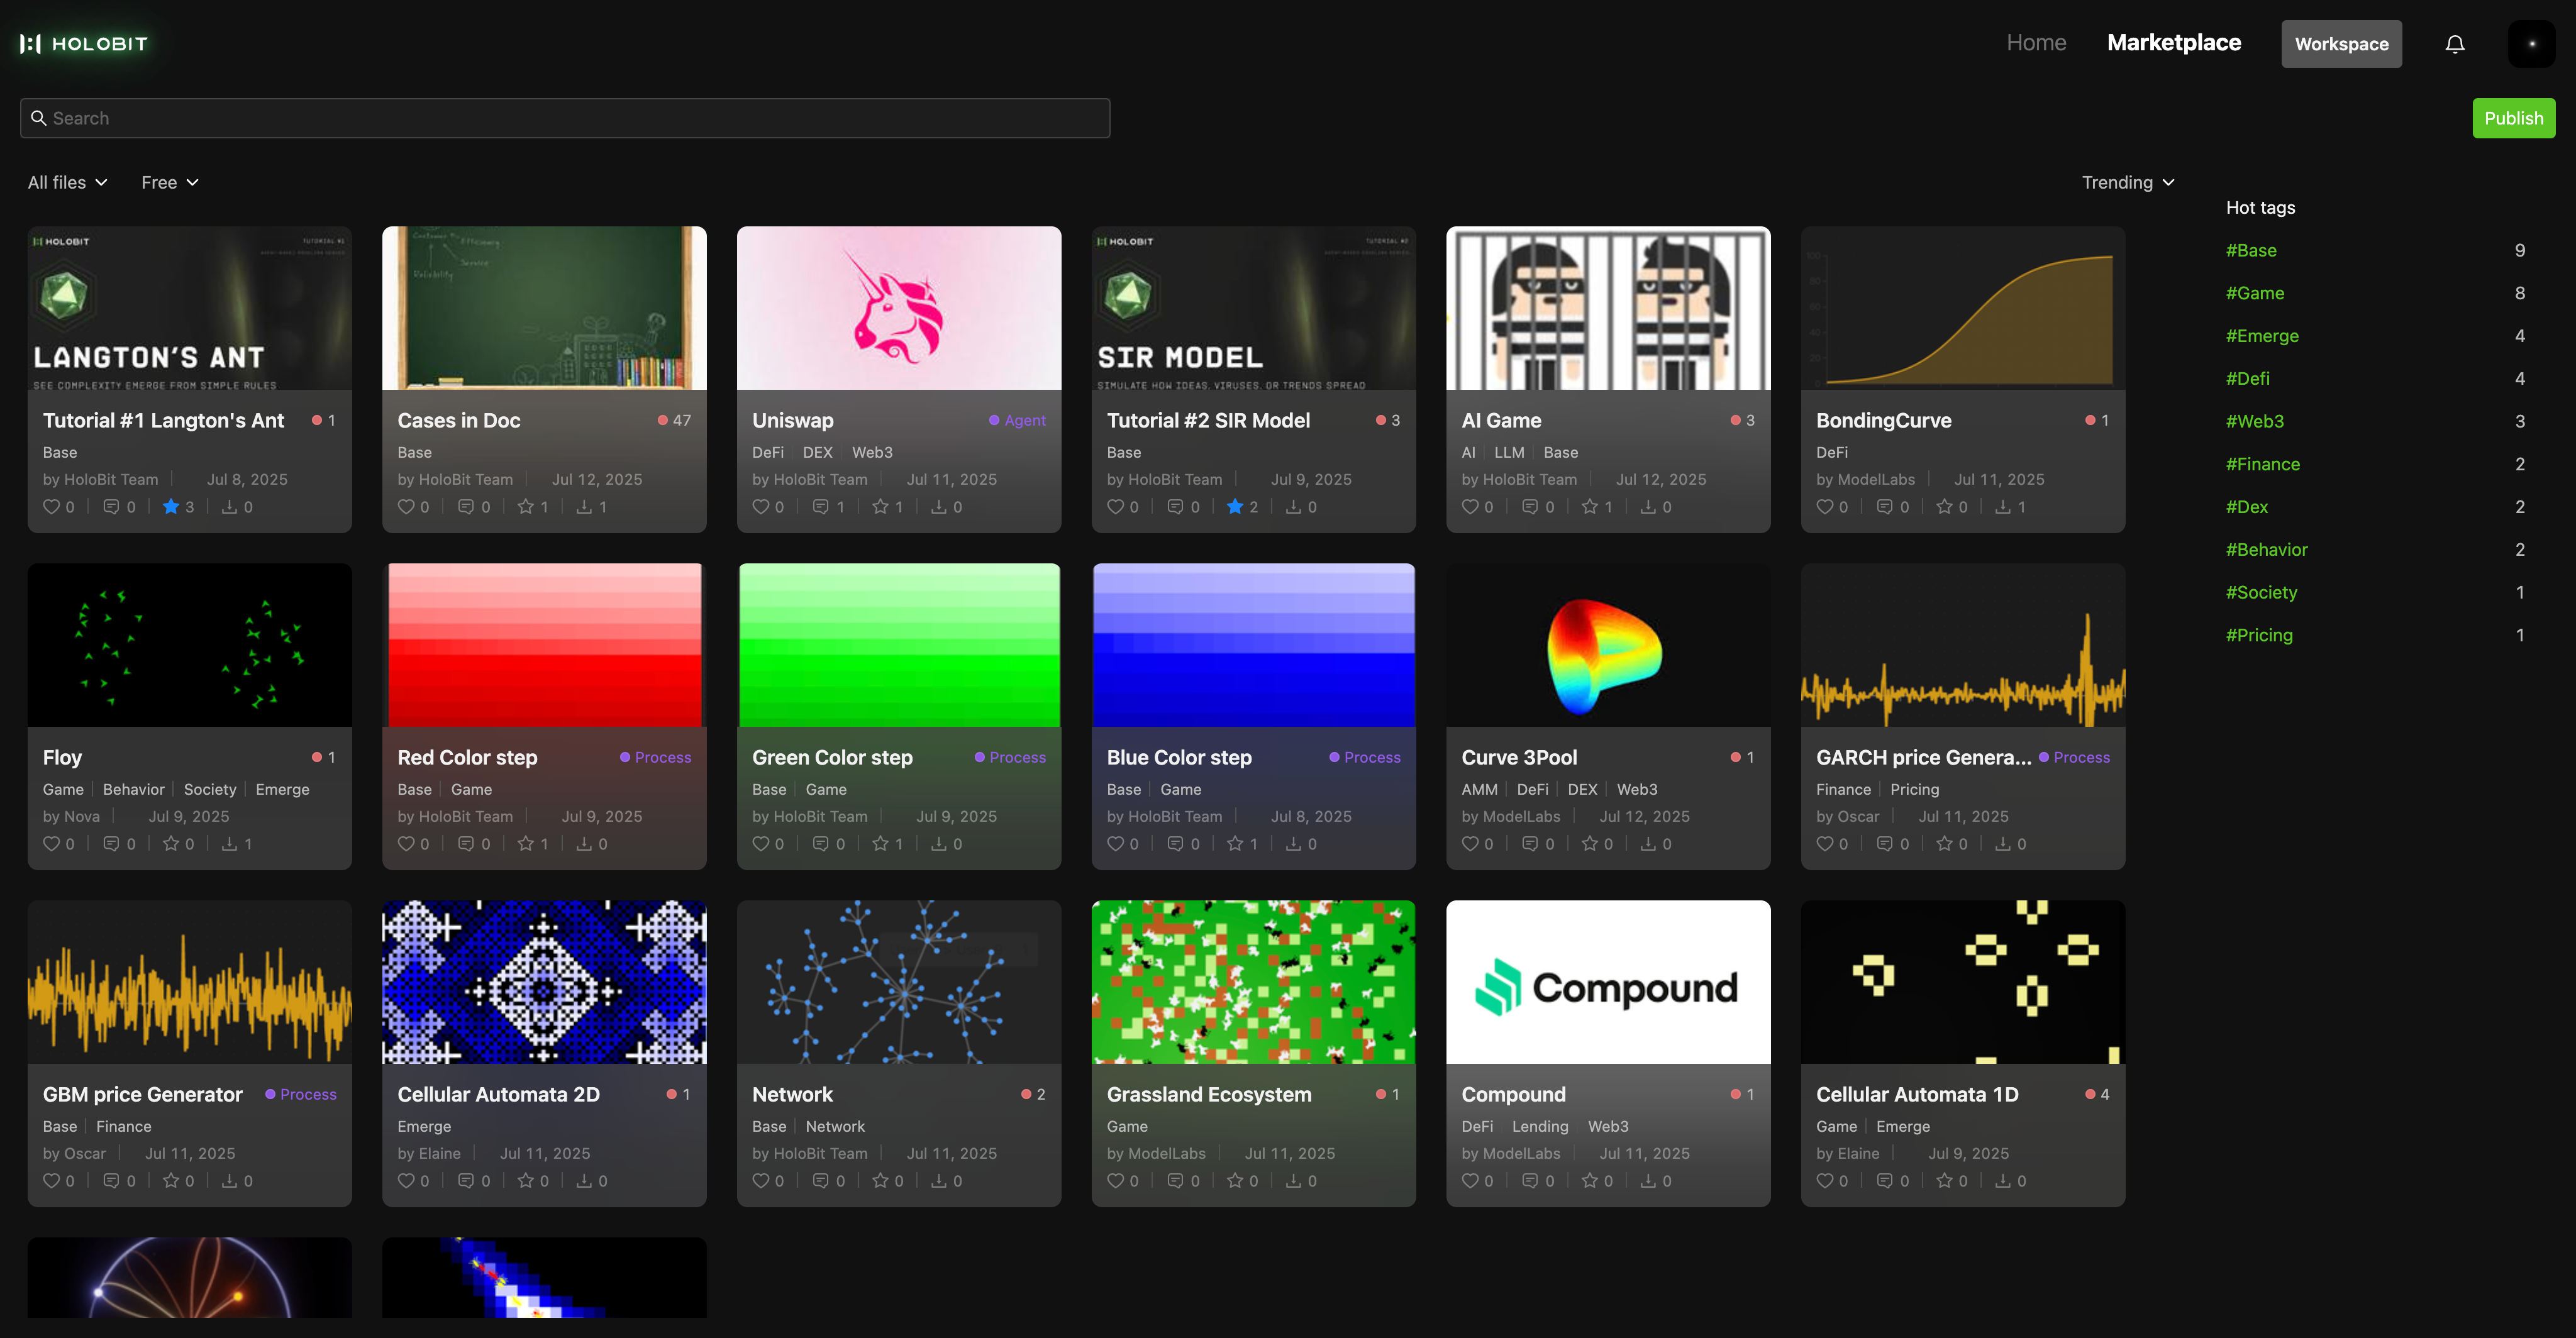This screenshot has width=2576, height=1338.
Task: Open the Uniswap unicorn thumbnail
Action: point(899,308)
